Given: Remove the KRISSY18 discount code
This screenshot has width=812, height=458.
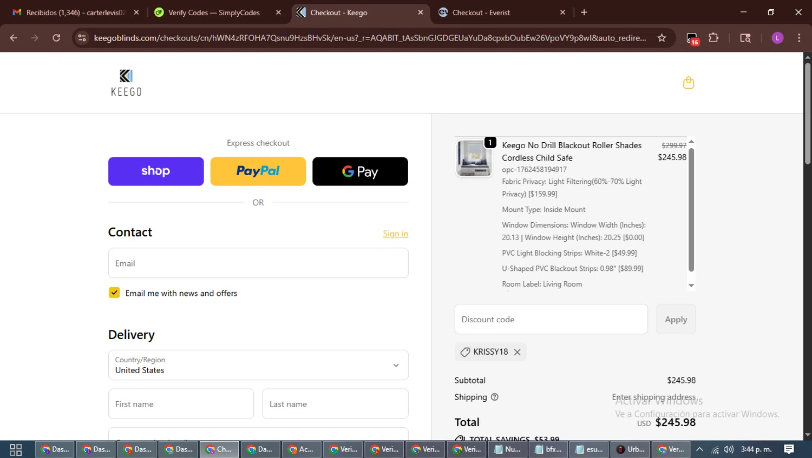Looking at the screenshot, I should coord(518,352).
